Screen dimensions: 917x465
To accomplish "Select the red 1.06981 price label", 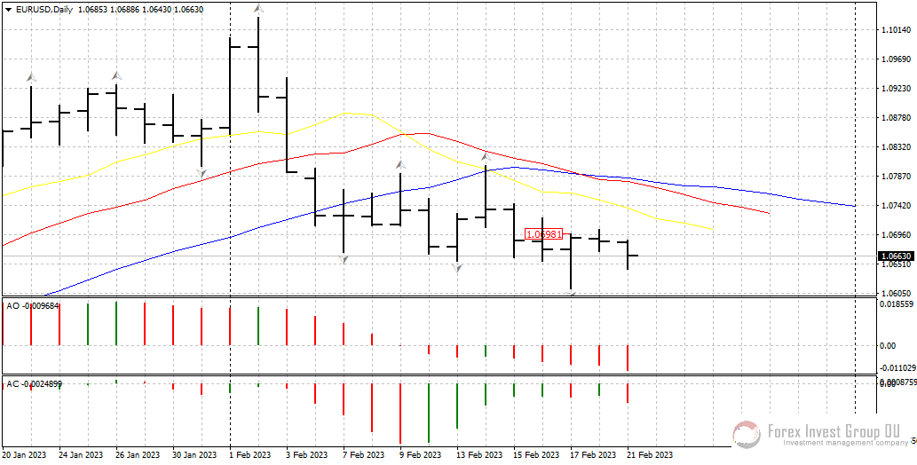I will [x=543, y=234].
